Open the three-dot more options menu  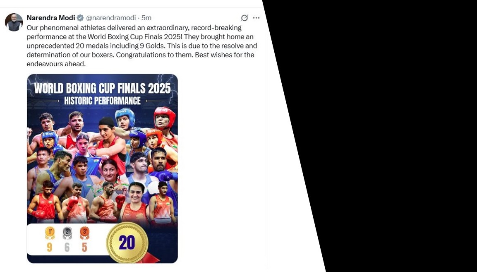[256, 18]
